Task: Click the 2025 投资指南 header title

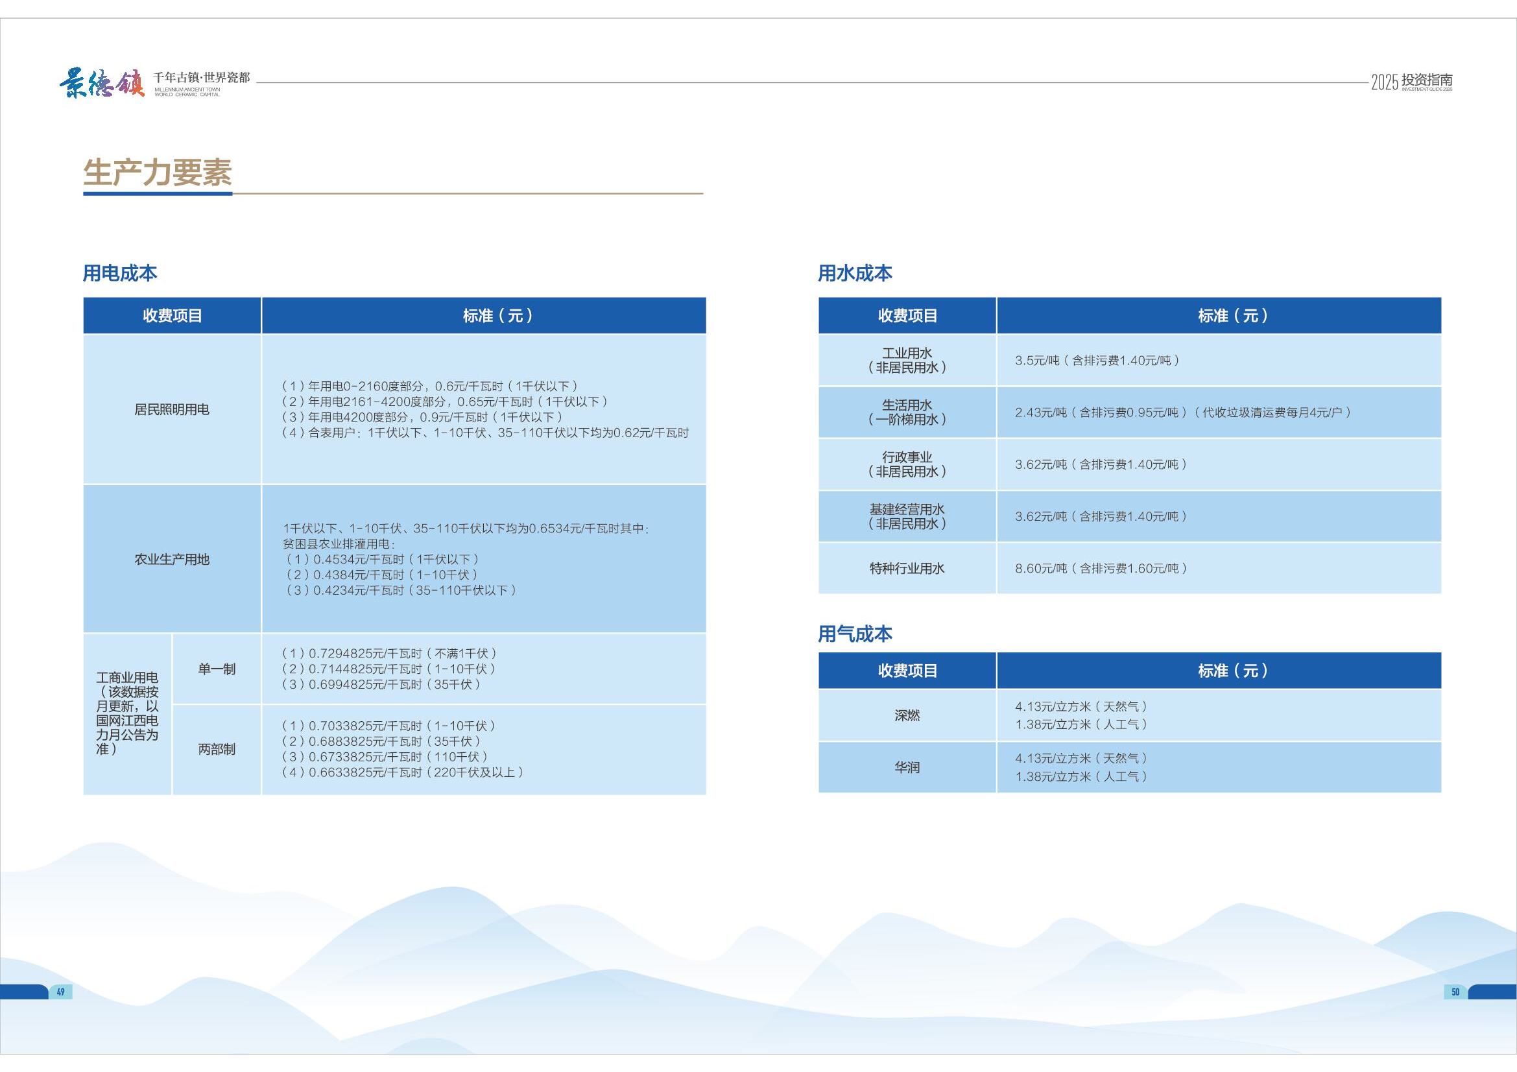Action: pos(1411,82)
